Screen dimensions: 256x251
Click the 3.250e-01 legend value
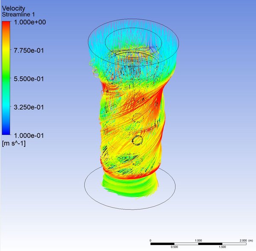29,107
